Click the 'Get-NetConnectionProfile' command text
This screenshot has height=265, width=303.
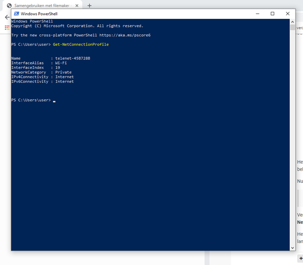point(81,45)
